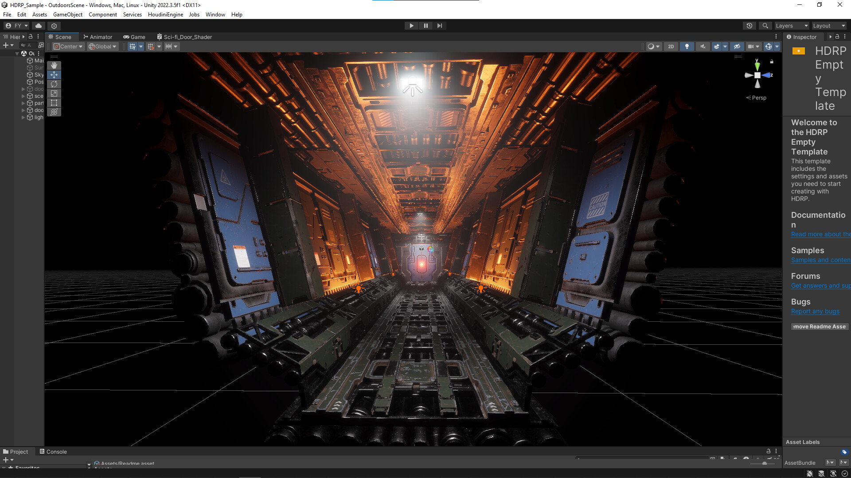Screen dimensions: 851x478
Task: Select the Rect Transform tool
Action: (54, 102)
